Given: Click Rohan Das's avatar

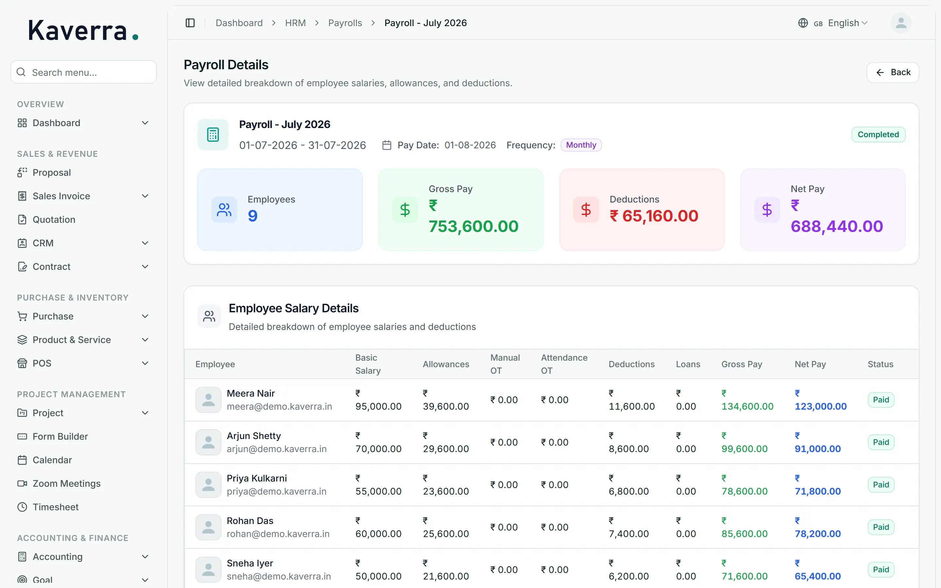Looking at the screenshot, I should pos(208,527).
